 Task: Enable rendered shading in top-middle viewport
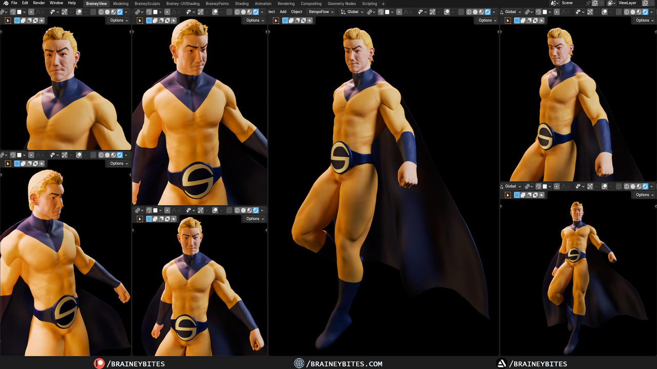click(256, 12)
